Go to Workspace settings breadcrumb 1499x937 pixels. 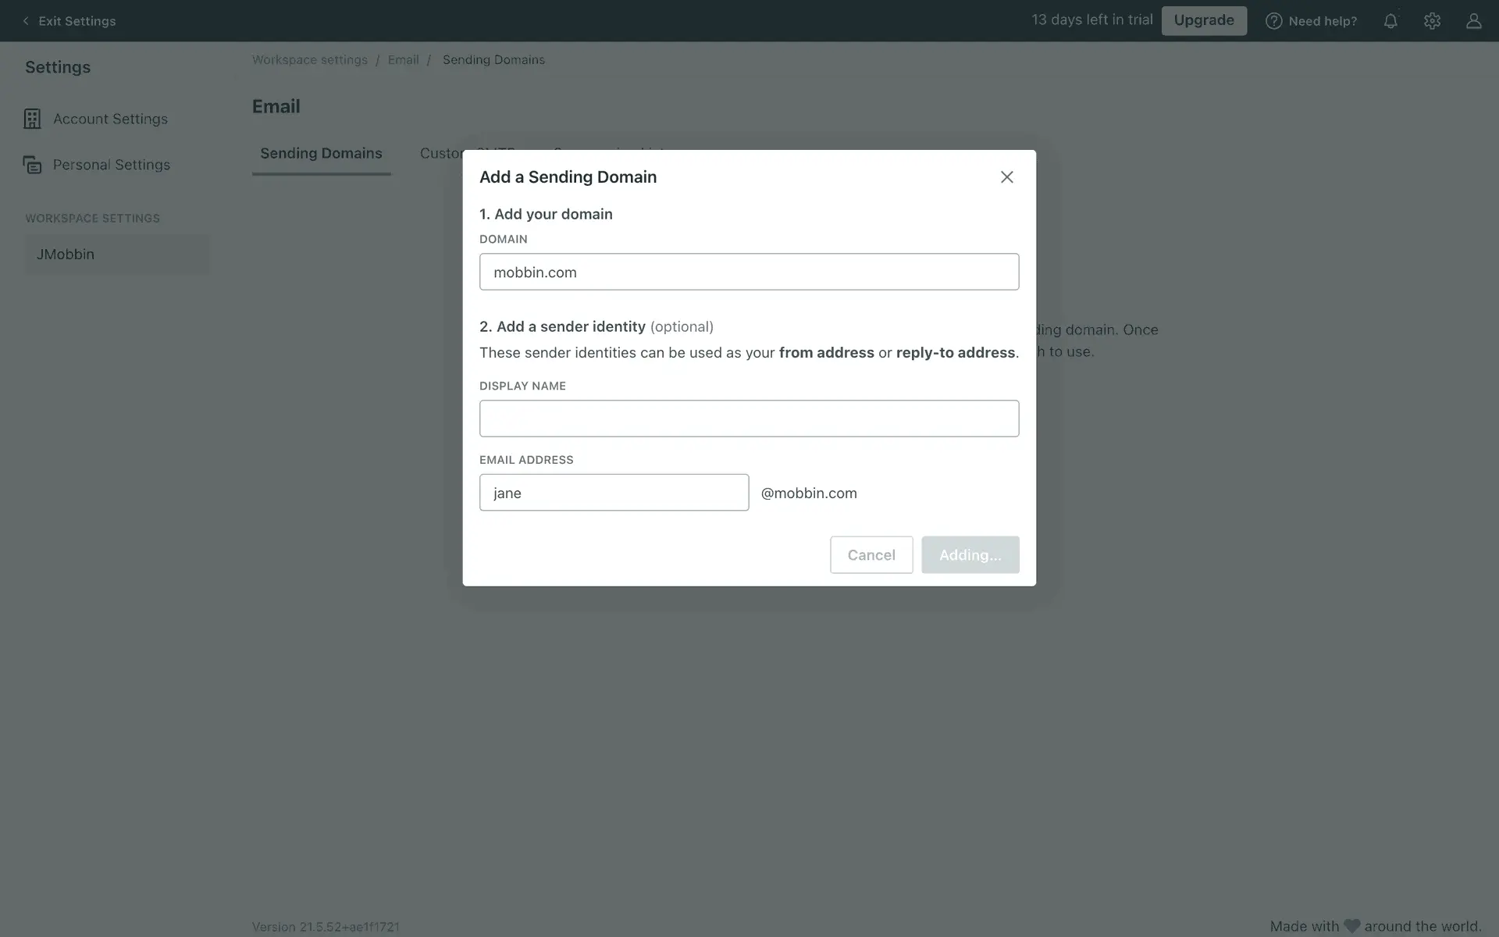309,60
